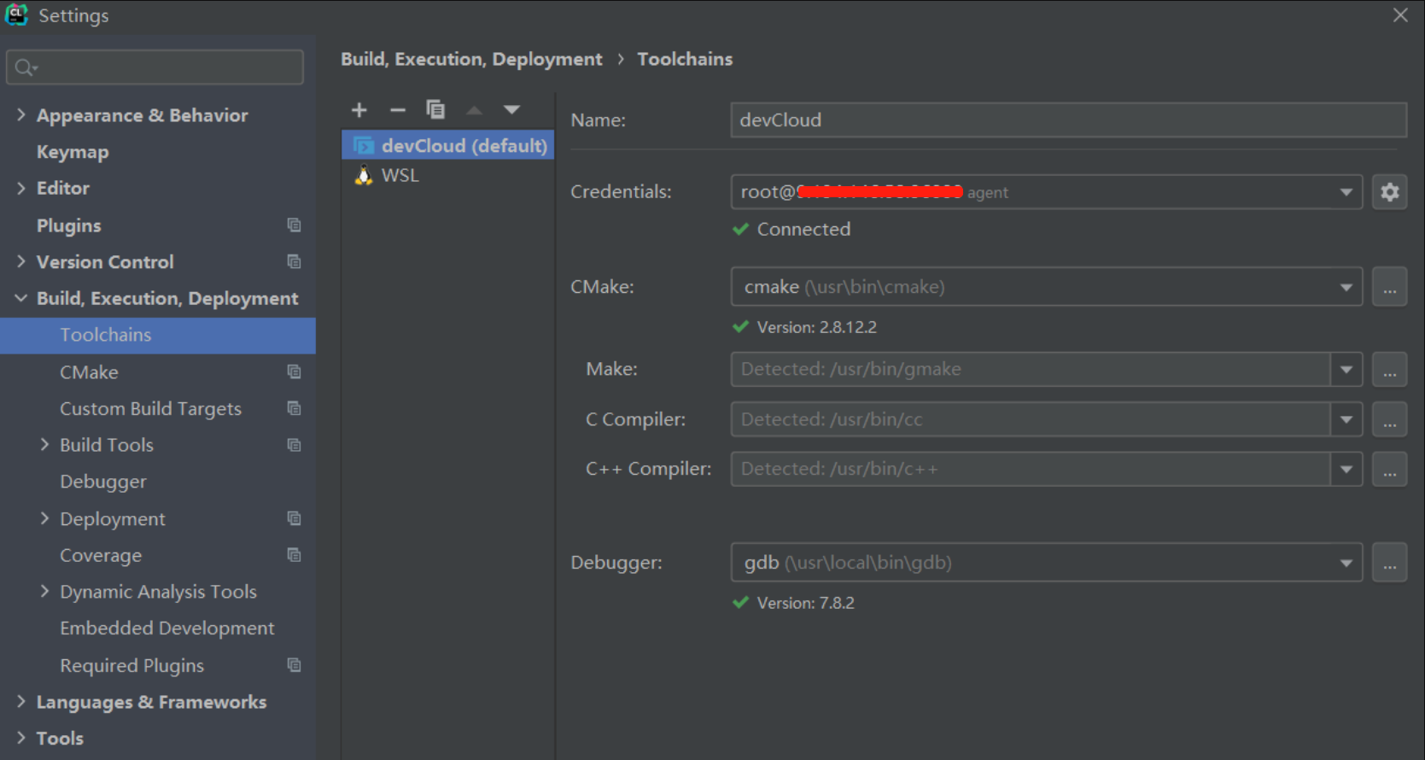Screen dimensions: 1425x760
Task: Open credentials settings gear button
Action: tap(1390, 192)
